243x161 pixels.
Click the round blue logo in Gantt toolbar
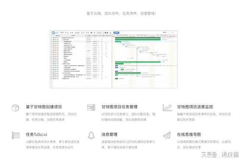pos(53,33)
